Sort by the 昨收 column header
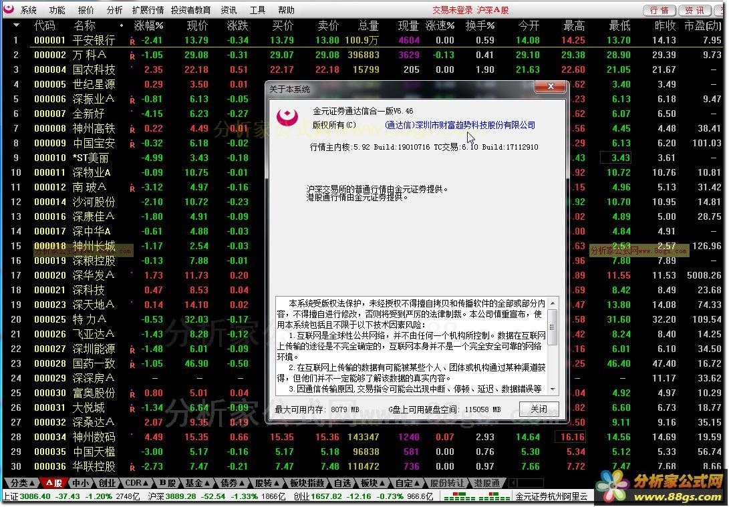 [666, 25]
